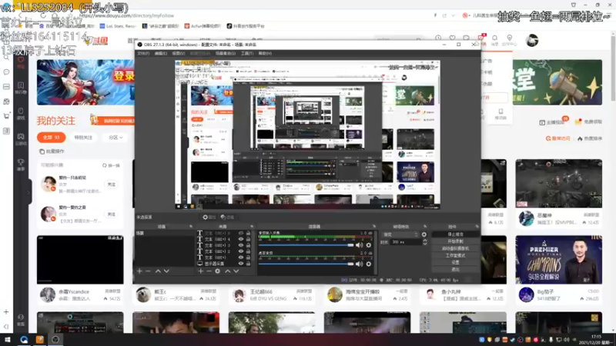Open transition properties gear next to 渐变
Viewport: 616px width, 346px height.
[424, 235]
